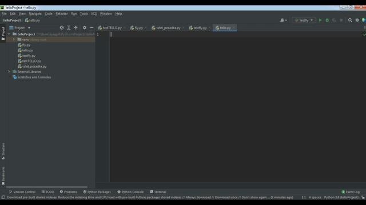
Task: Open the Run menu
Action: click(x=74, y=14)
